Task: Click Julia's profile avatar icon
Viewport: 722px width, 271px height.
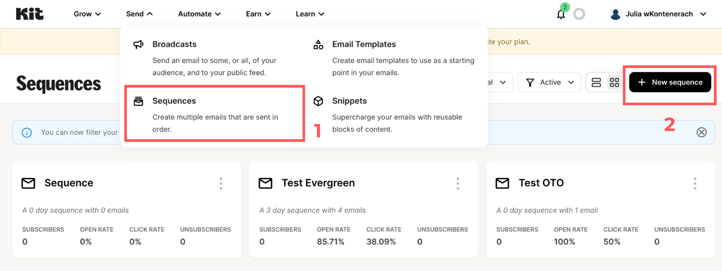Action: point(616,14)
